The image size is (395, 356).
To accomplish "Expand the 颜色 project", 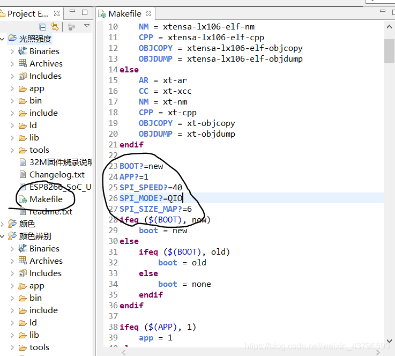I will [2, 224].
